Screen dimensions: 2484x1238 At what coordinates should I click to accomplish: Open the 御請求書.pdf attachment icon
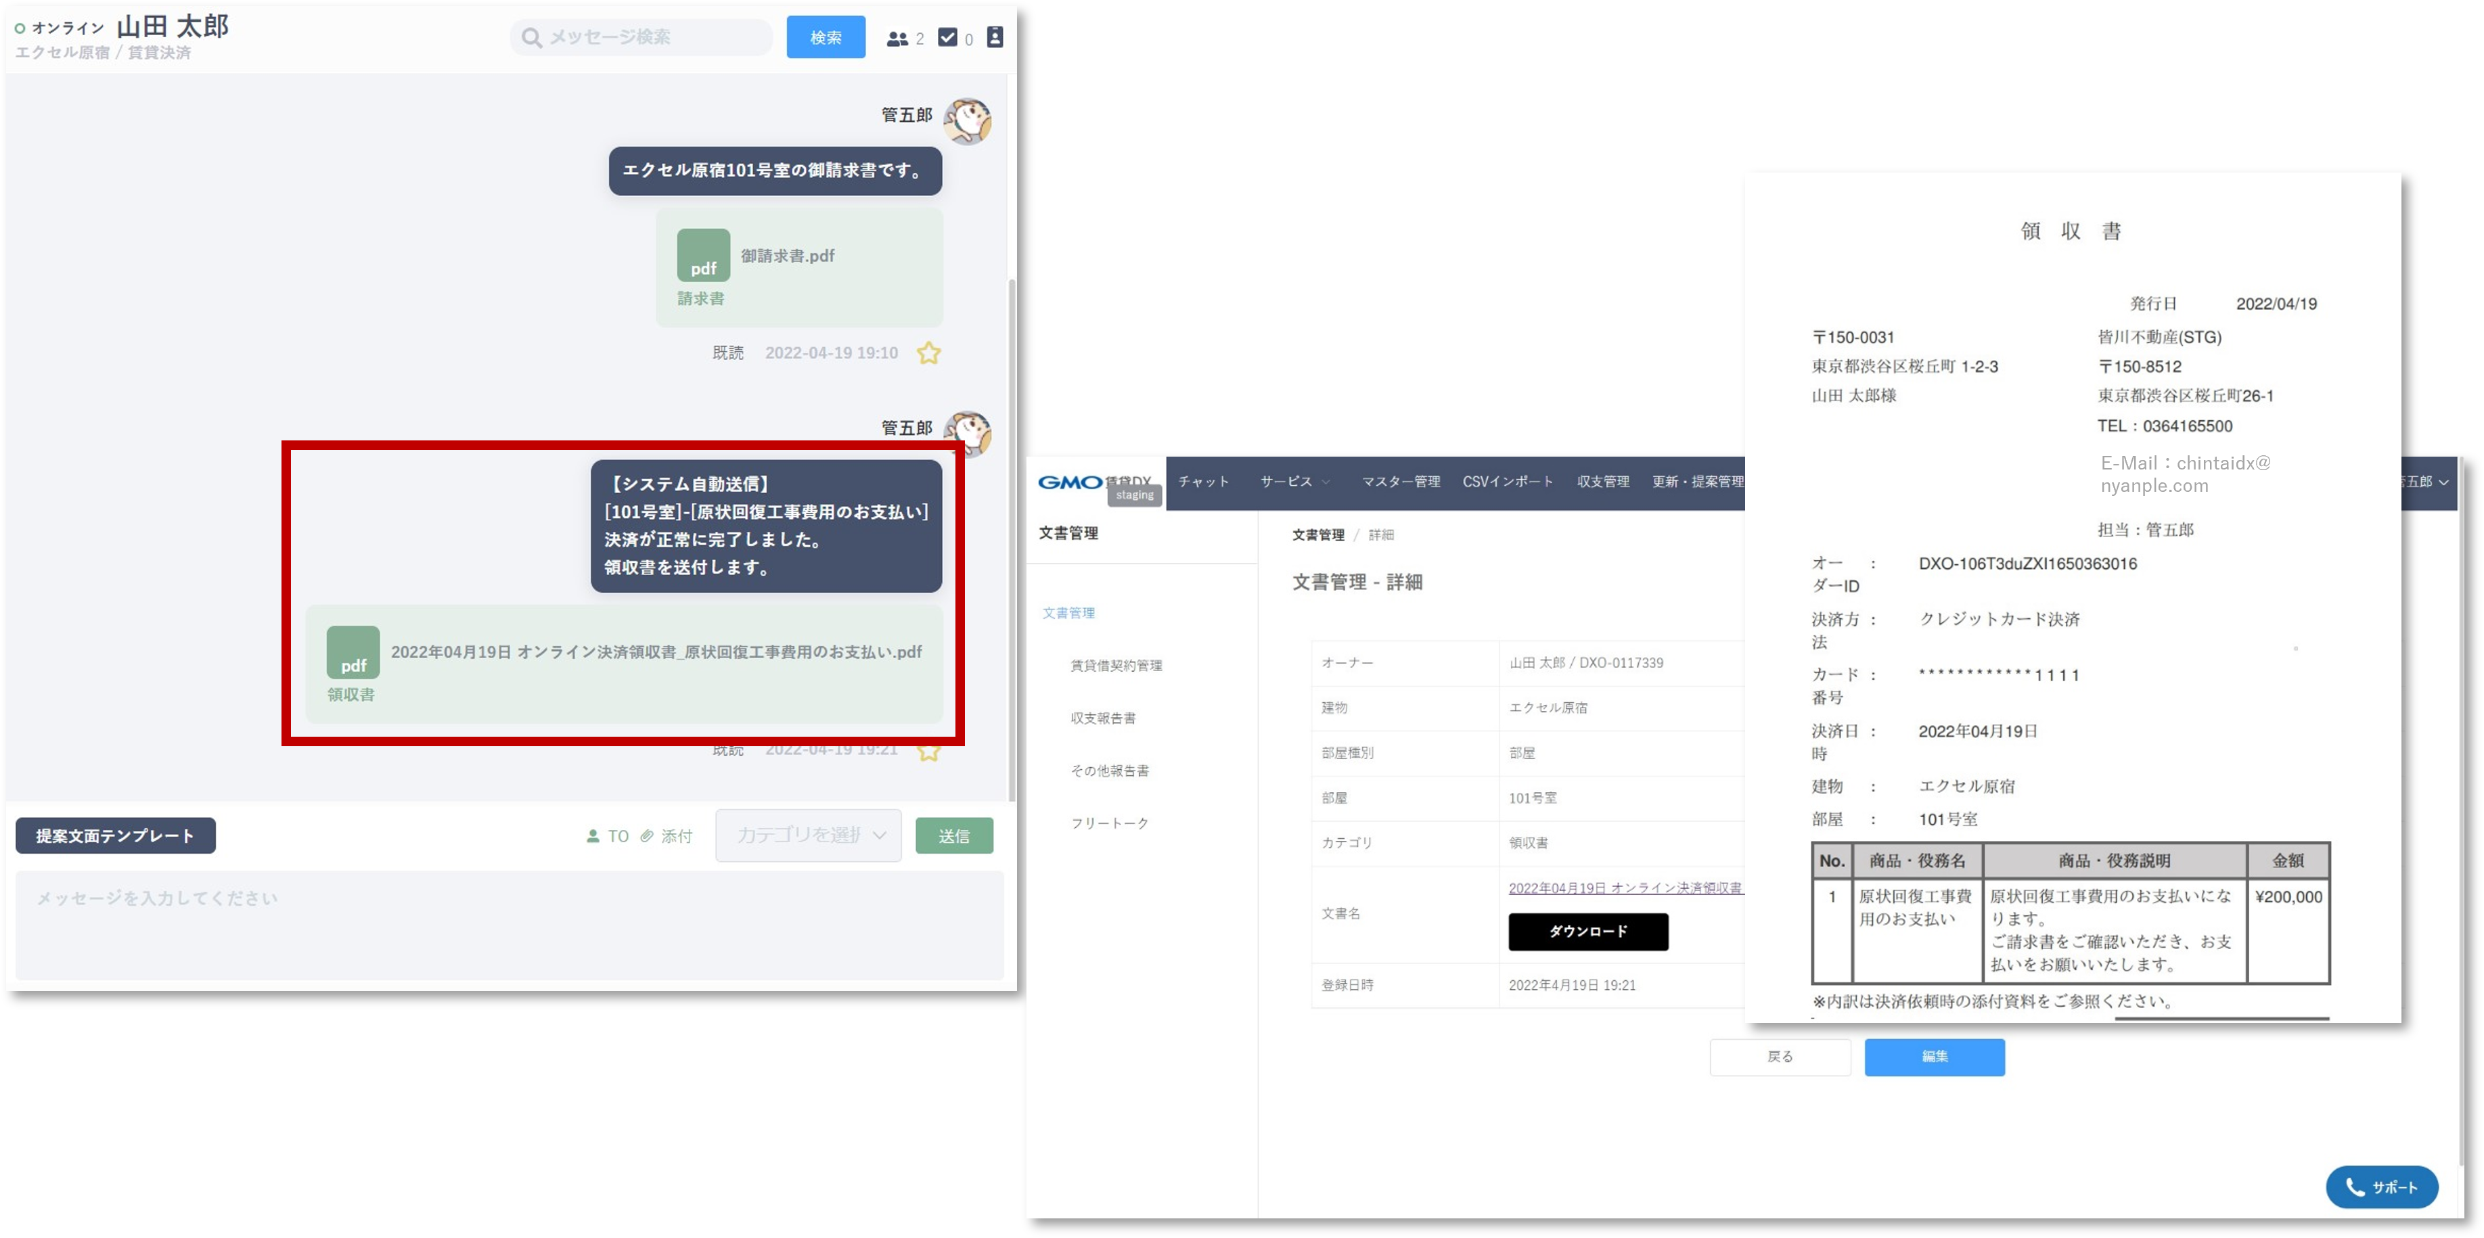pyautogui.click(x=703, y=256)
